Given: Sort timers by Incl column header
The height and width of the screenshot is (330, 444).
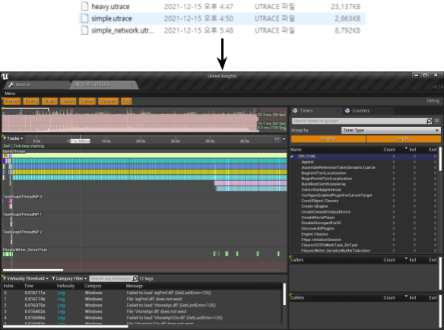Looking at the screenshot, I should point(413,150).
